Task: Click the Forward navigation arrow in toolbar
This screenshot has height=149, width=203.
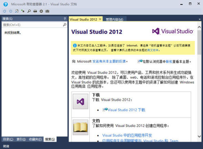Action: coord(11,11)
